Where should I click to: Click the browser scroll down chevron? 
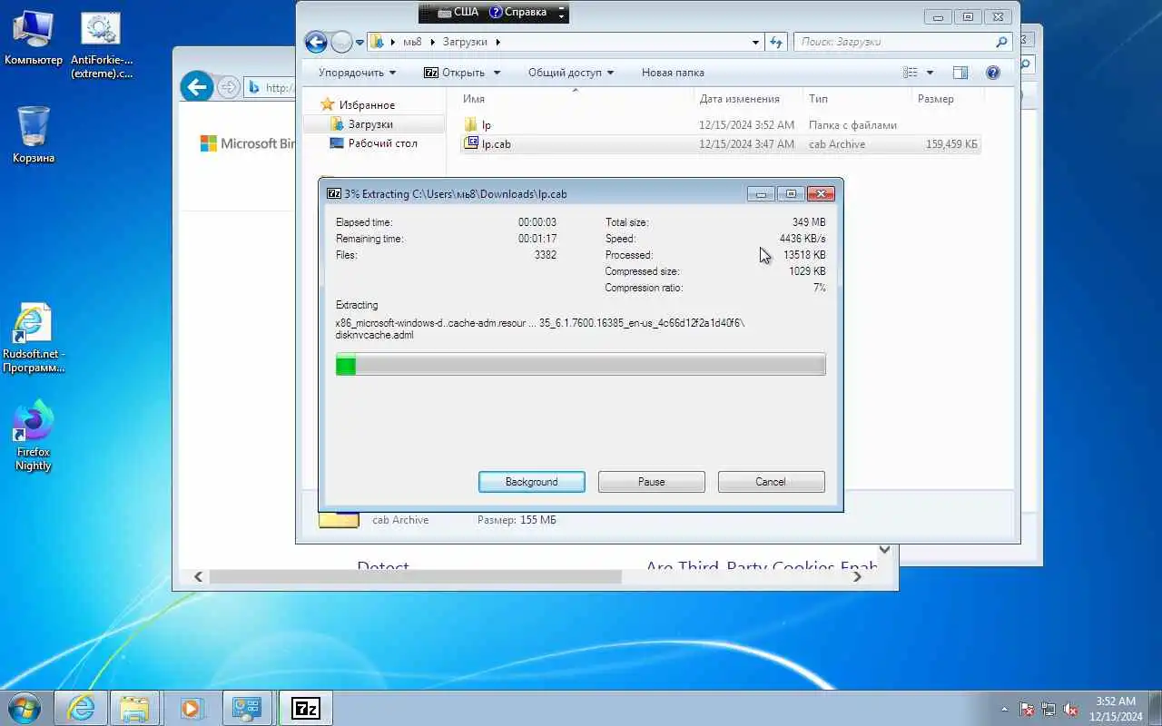coord(884,550)
